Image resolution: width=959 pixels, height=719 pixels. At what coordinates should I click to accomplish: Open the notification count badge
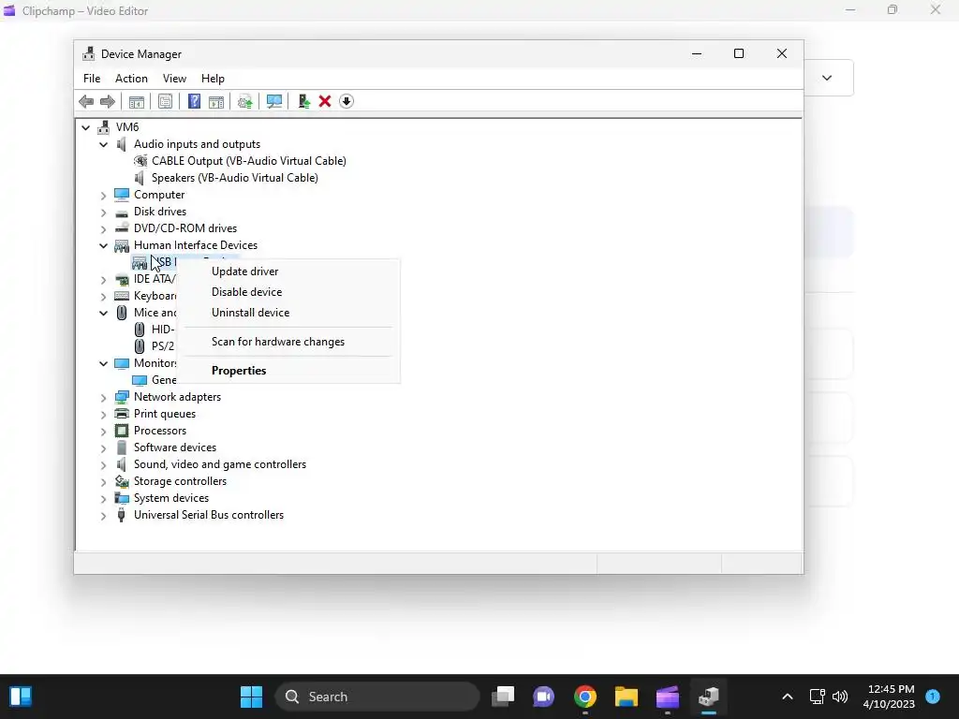[x=933, y=696]
